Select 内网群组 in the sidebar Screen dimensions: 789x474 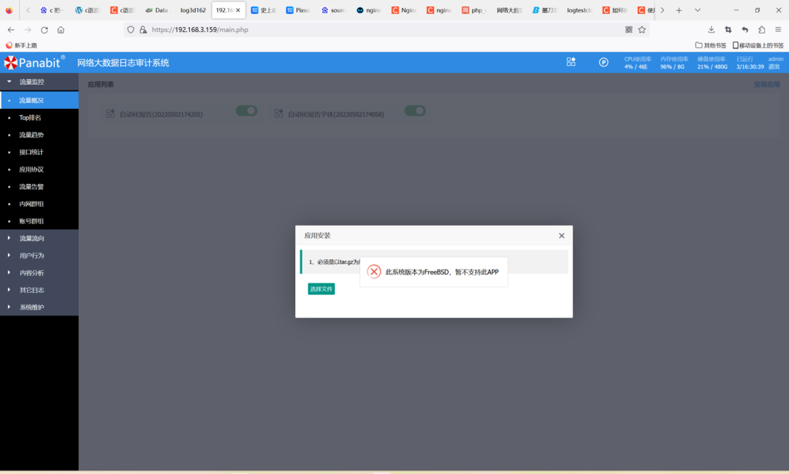(x=39, y=204)
